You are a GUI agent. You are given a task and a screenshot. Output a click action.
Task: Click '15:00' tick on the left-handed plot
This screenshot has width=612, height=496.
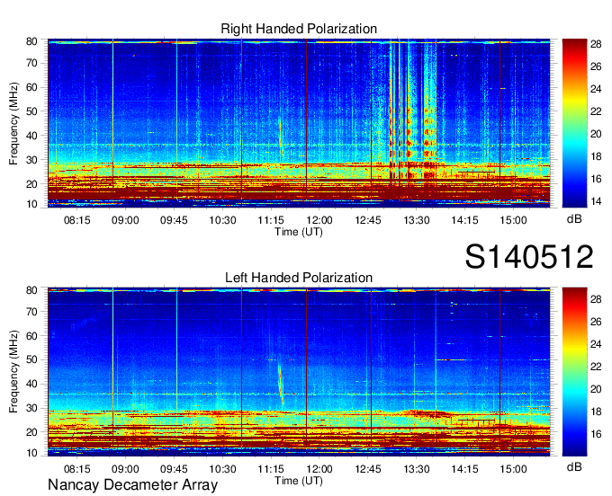pos(514,469)
